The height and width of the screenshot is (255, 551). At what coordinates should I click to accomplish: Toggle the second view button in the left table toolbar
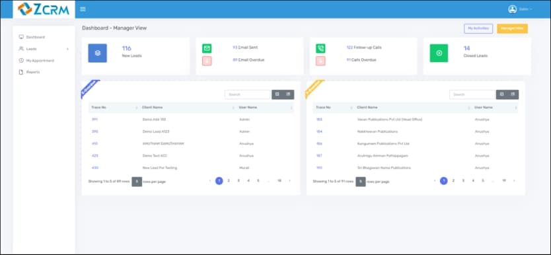coord(289,94)
